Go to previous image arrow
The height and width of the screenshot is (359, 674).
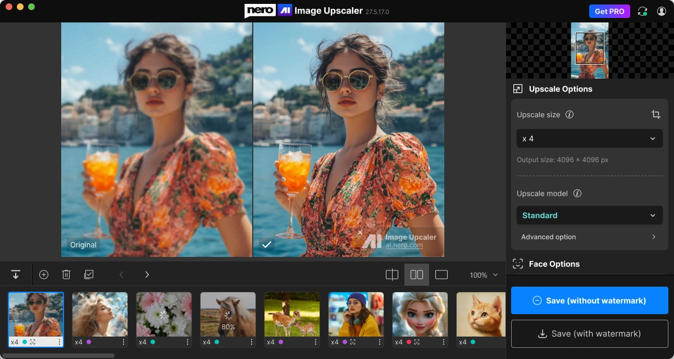121,274
